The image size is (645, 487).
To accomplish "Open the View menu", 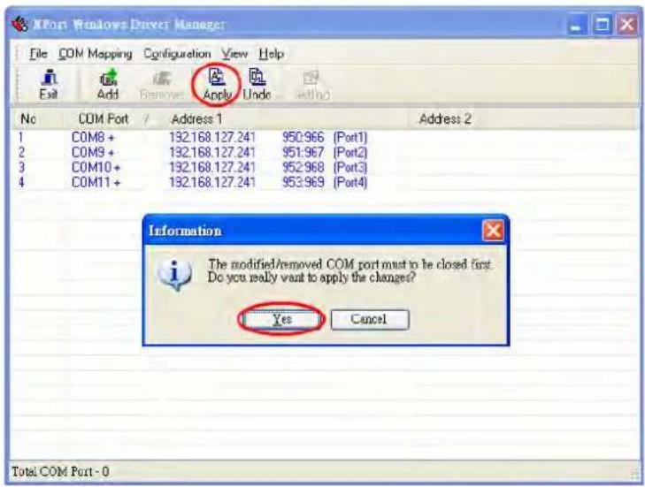I will point(234,54).
